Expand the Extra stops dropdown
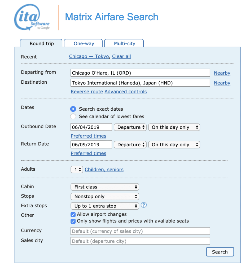The width and height of the screenshot is (250, 271). 105,206
